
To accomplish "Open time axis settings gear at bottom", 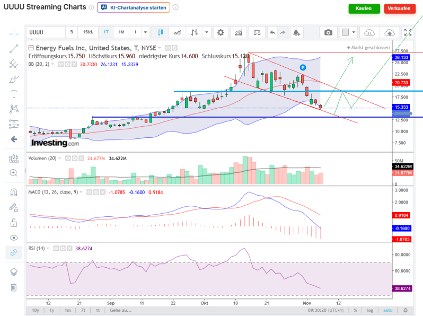I will coord(406,310).
